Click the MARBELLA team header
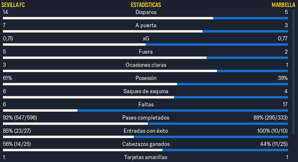The image size is (298, 162). [283, 5]
